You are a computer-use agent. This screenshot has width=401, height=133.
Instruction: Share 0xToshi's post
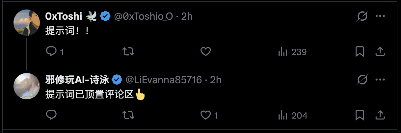point(380,51)
